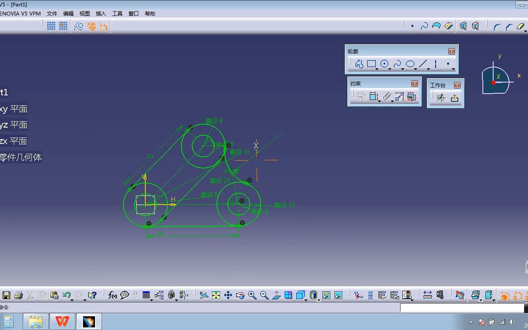The image size is (528, 330).
Task: Close the 轮廓 floating toolbar
Action: (x=451, y=51)
